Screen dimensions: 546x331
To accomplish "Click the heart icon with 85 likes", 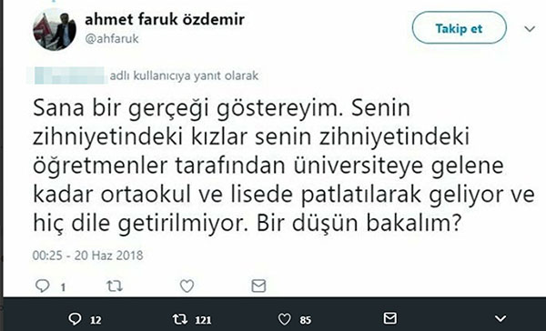I will click(285, 319).
